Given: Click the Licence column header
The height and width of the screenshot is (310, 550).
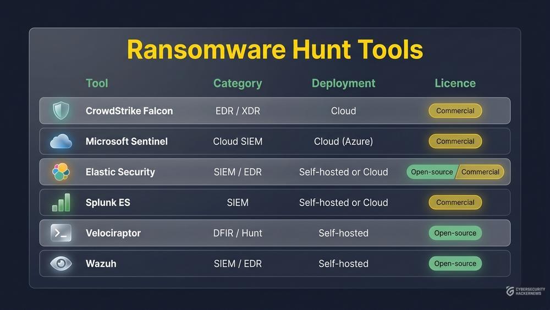Looking at the screenshot, I should 455,83.
